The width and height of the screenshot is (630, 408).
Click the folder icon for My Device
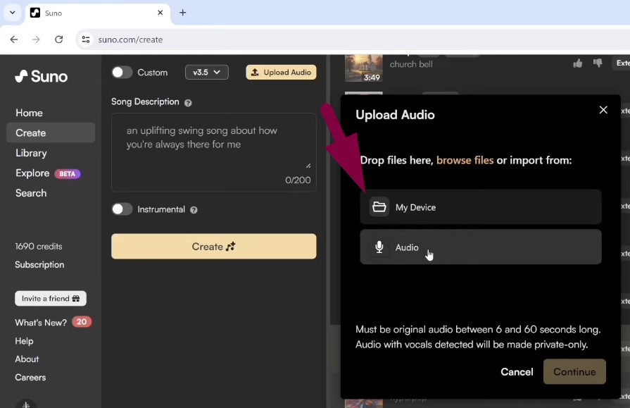coord(379,206)
